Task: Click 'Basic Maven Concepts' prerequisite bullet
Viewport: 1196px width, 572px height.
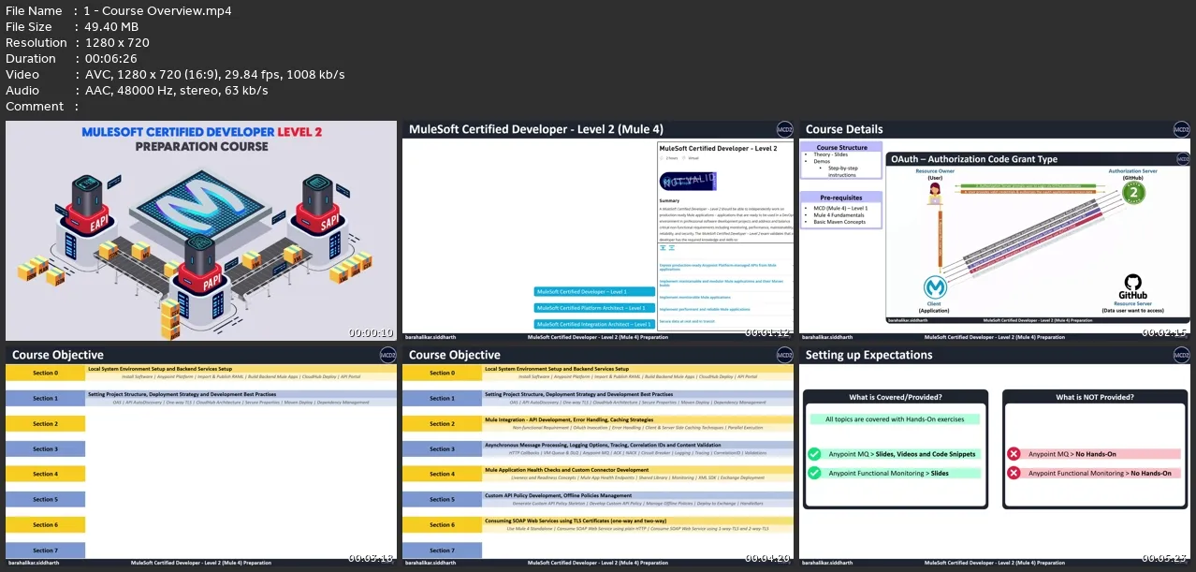Action: [839, 222]
